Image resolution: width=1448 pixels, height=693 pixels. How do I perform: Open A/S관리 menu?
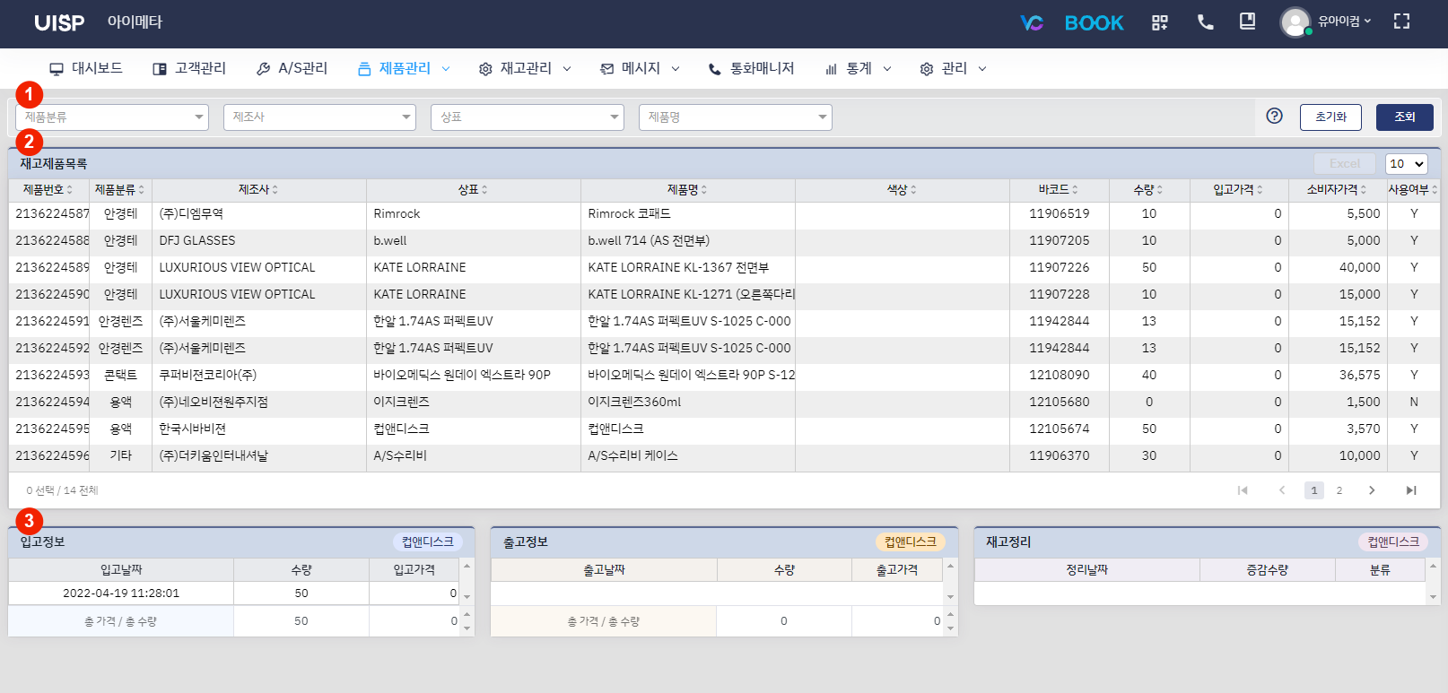coord(292,68)
